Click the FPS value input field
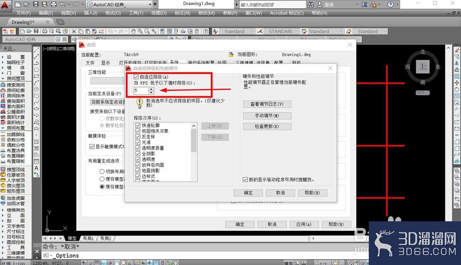The width and height of the screenshot is (461, 265). tap(141, 90)
